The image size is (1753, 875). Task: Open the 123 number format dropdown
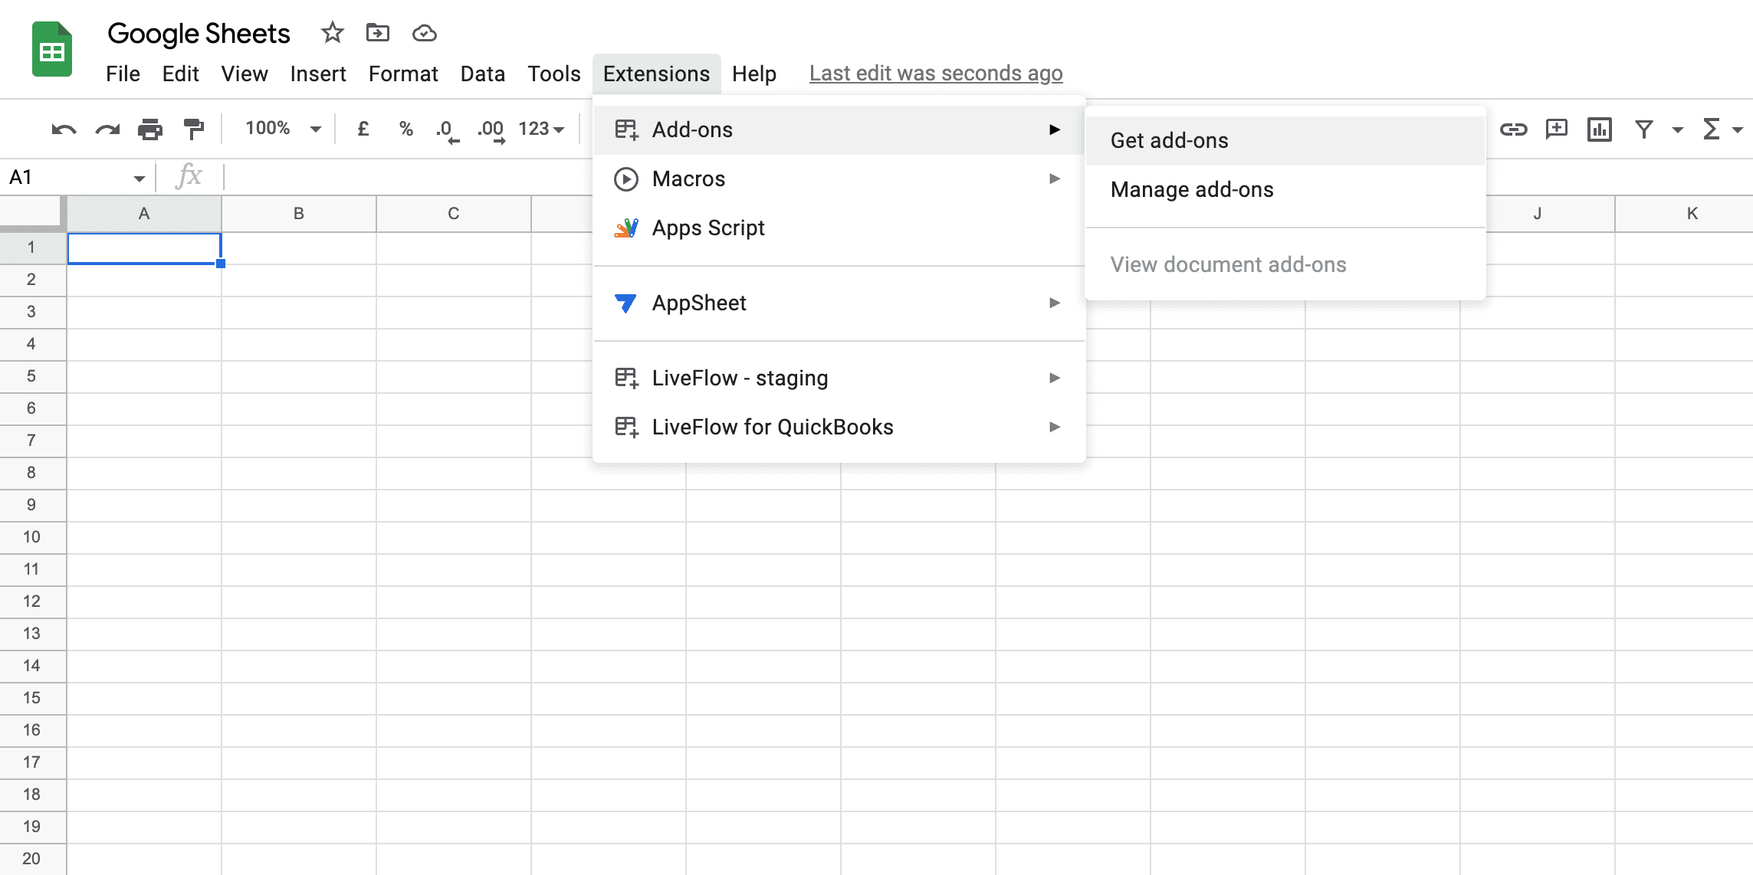(541, 129)
